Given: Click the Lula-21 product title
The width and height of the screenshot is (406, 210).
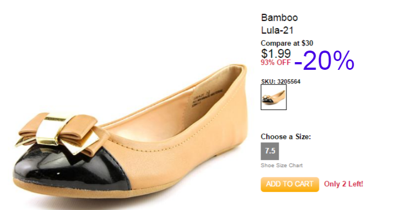Looking at the screenshot, I should coord(277,30).
